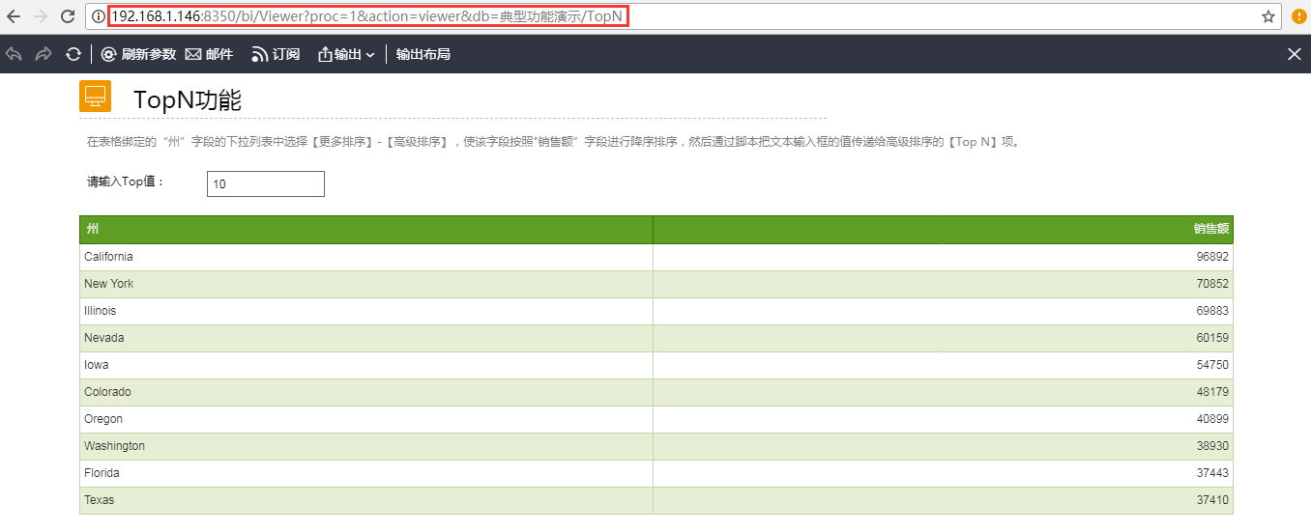This screenshot has width=1311, height=532.
Task: Click the Top value input field
Action: 266,183
